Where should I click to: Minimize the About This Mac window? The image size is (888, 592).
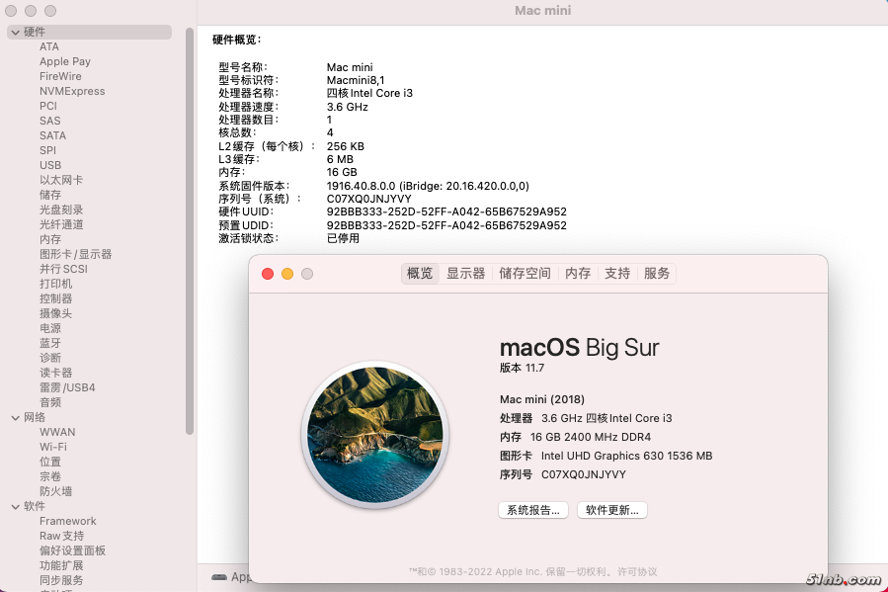pos(287,274)
